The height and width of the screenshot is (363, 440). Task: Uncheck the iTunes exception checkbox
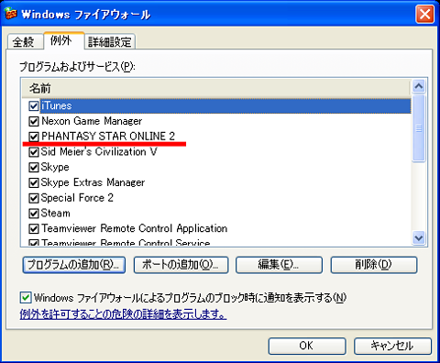click(x=33, y=106)
